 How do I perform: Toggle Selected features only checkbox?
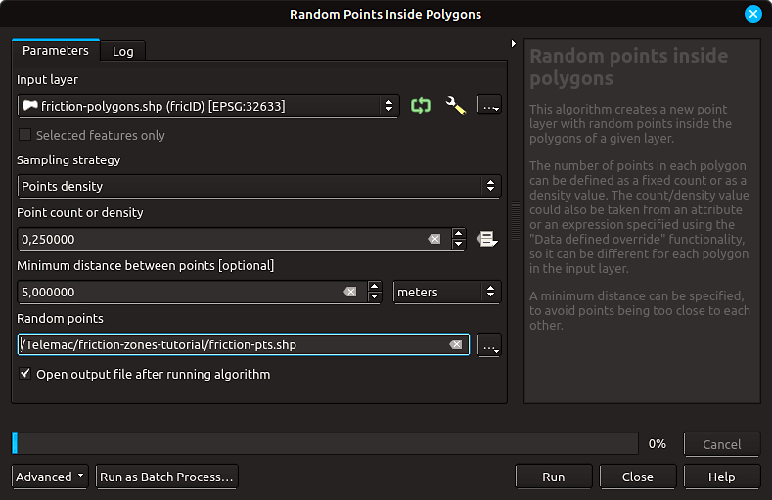click(x=24, y=135)
